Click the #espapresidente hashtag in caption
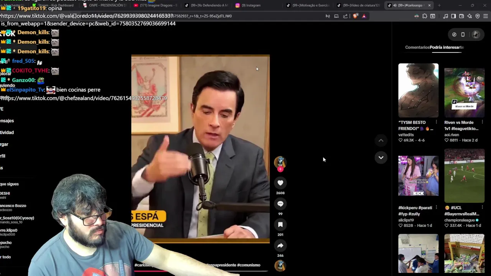491x276 pixels. (x=221, y=265)
